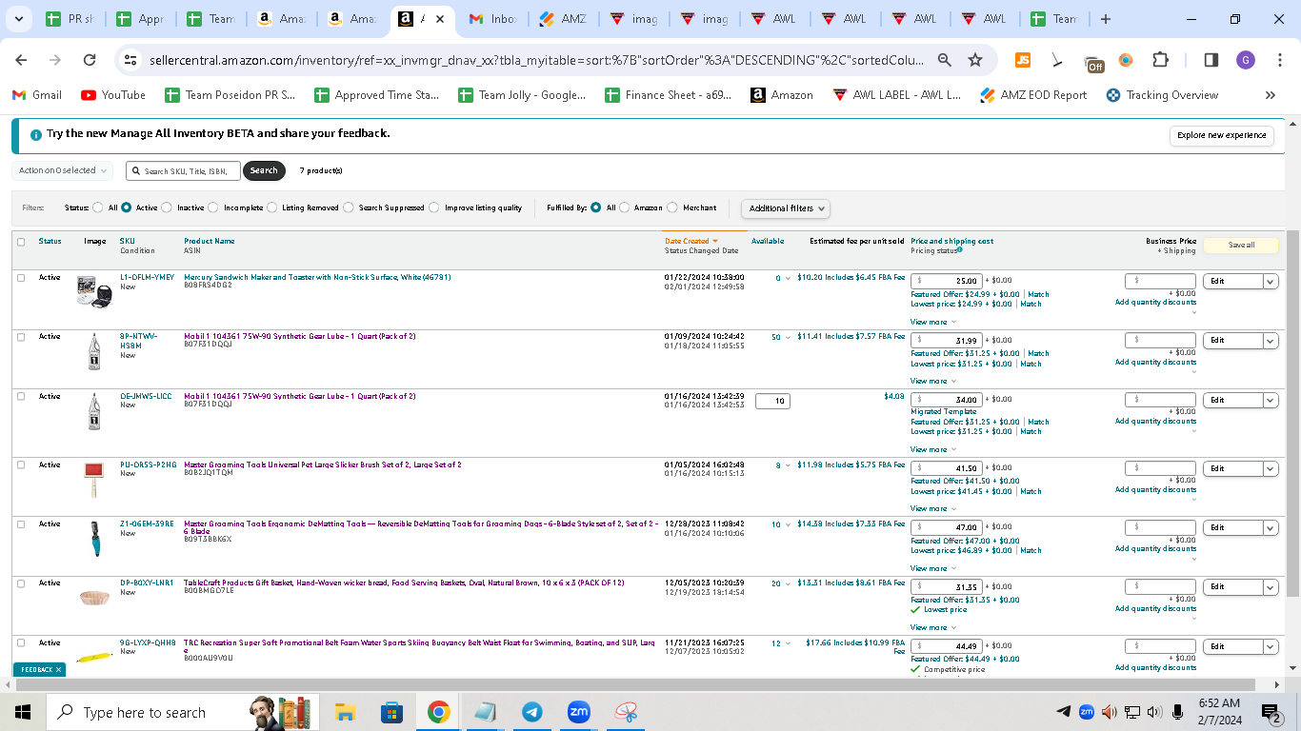
Task: Click the zoom magnifier icon in address bar
Action: click(945, 60)
